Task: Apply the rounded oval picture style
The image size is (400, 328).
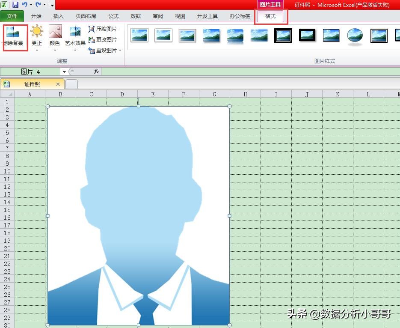Action: pyautogui.click(x=355, y=36)
